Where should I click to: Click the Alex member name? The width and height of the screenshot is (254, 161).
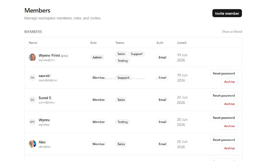pyautogui.click(x=42, y=142)
